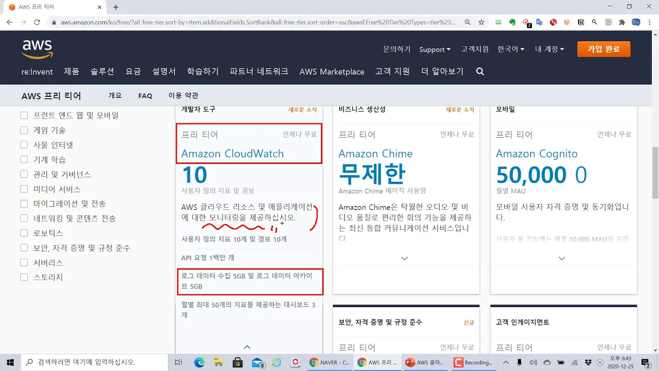
Task: Click the Windows taskbar search box
Action: (95, 362)
